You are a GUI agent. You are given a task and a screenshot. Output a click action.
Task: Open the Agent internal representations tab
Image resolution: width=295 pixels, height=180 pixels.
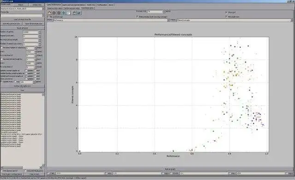74,5
